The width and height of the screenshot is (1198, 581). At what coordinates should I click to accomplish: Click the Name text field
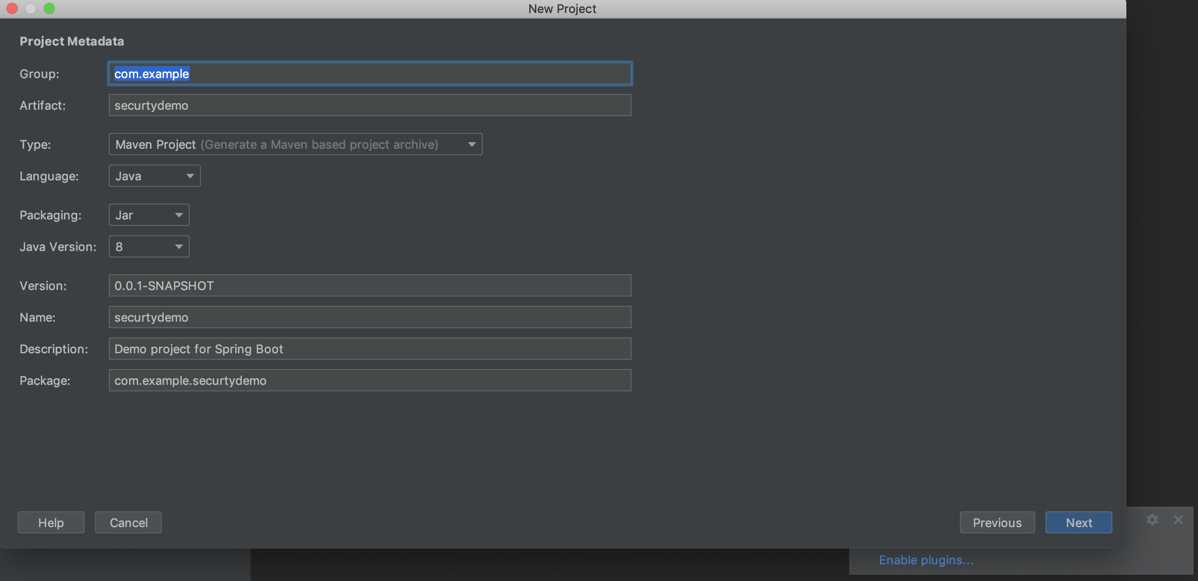(x=370, y=317)
